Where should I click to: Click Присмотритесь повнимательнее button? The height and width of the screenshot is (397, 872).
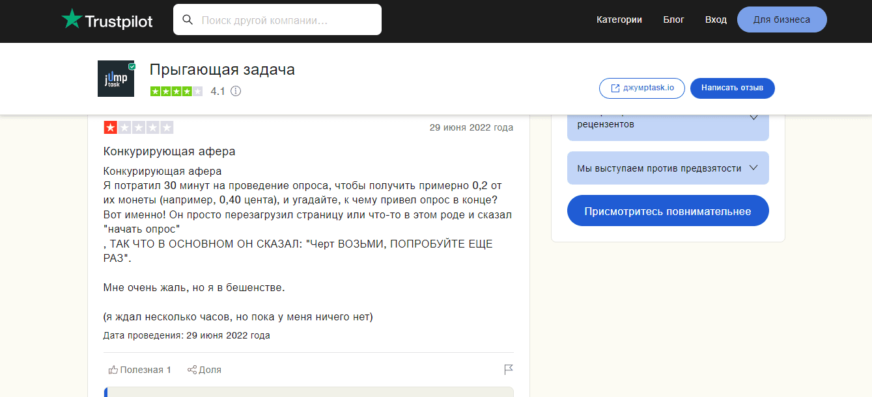click(x=668, y=211)
